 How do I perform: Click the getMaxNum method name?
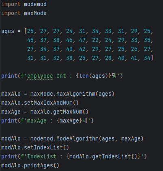pos(68,112)
